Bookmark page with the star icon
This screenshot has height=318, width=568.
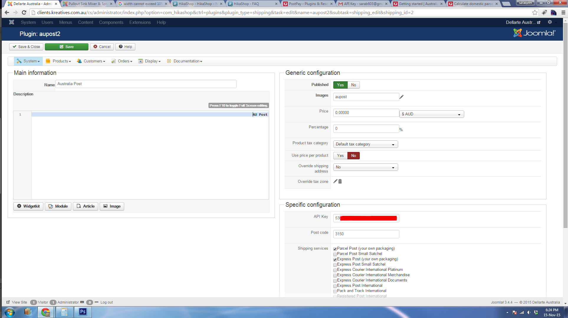[x=535, y=12]
